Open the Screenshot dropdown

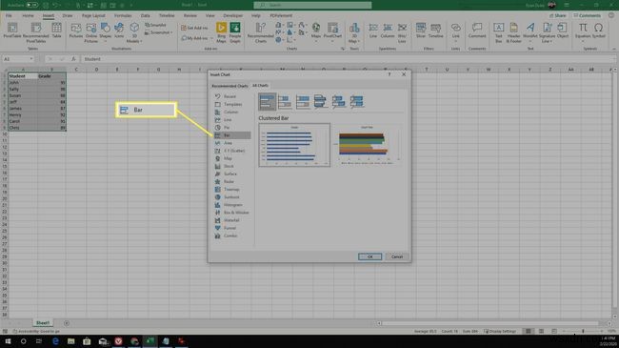(x=159, y=32)
